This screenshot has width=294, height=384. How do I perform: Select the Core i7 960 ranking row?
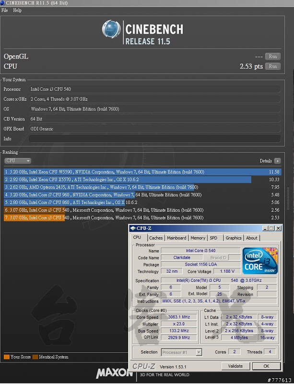pos(142,195)
